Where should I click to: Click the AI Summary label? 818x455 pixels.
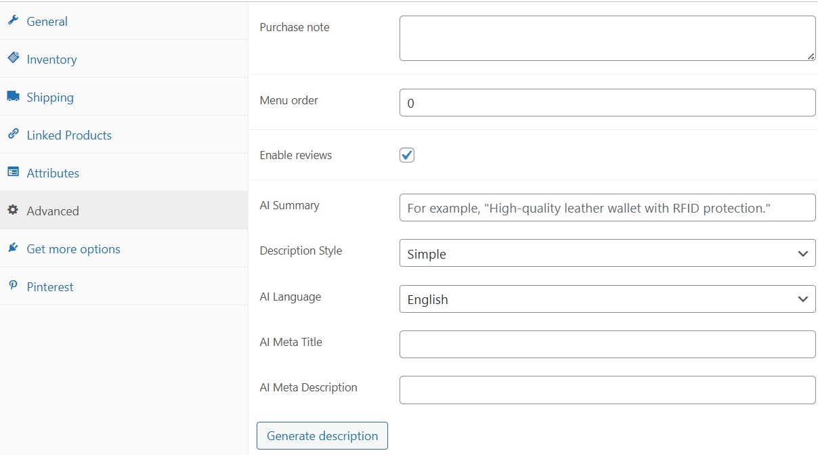(290, 205)
